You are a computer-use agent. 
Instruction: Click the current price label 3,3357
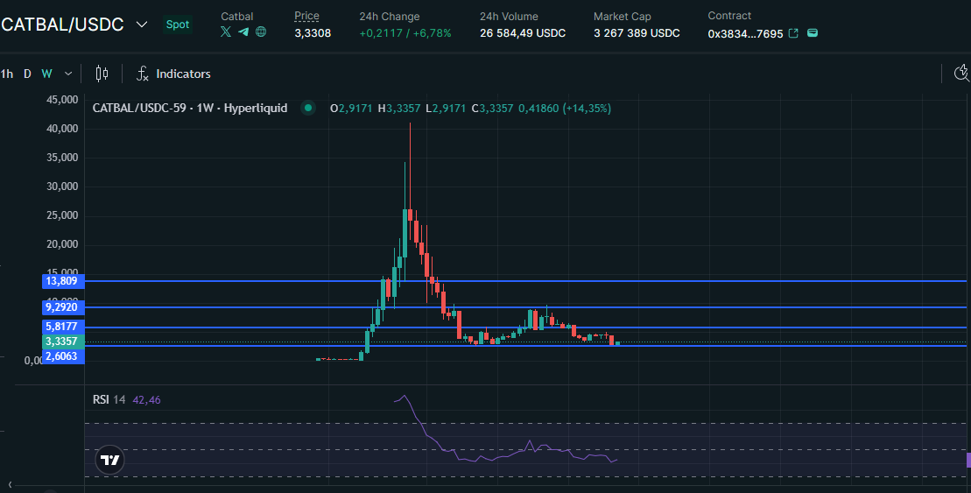(63, 342)
